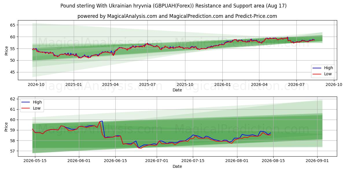Click the 'Price' y-axis label of top chart
Screen dimensions: 347x173
click(6, 50)
